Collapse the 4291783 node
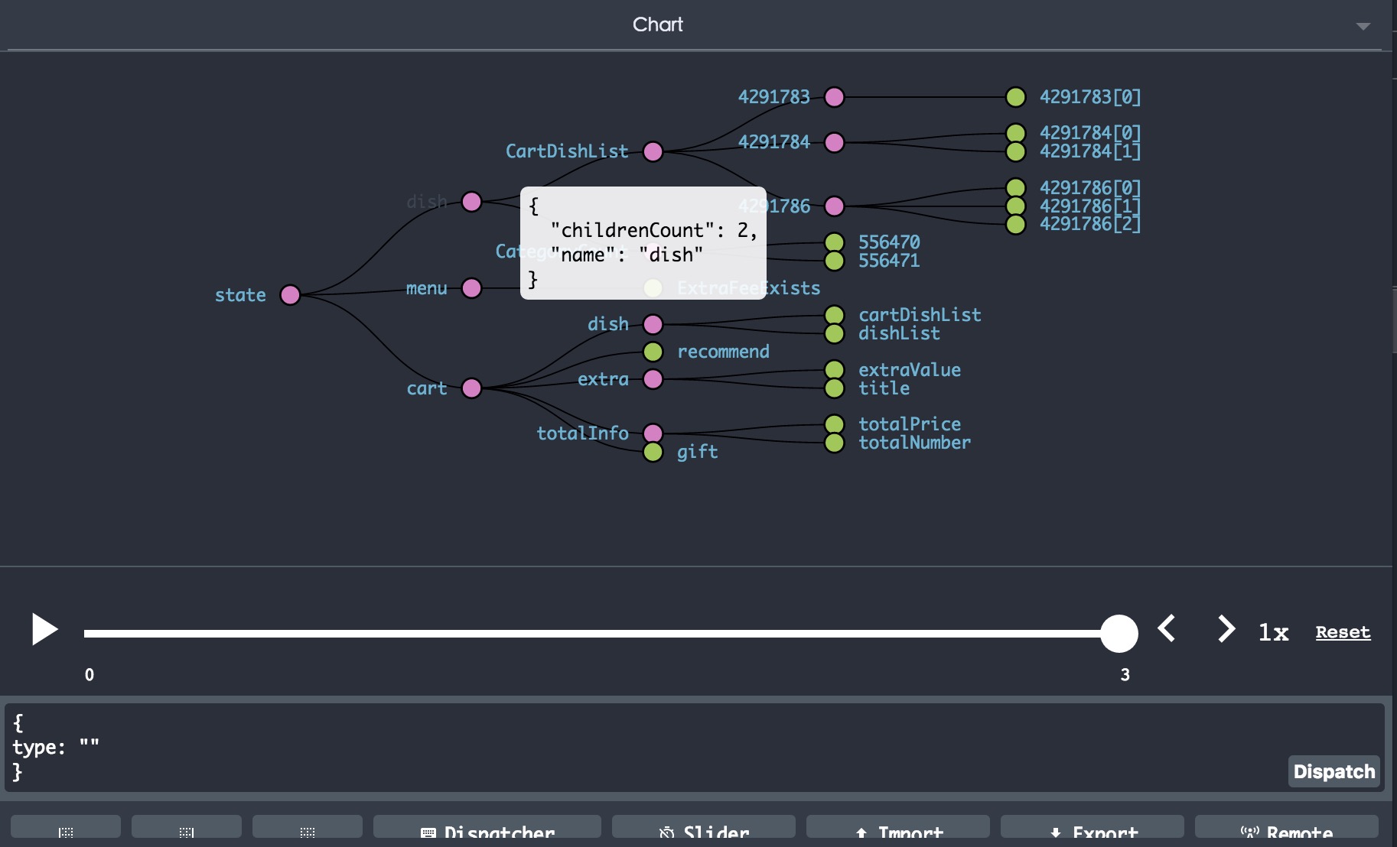The height and width of the screenshot is (847, 1397). (x=835, y=97)
